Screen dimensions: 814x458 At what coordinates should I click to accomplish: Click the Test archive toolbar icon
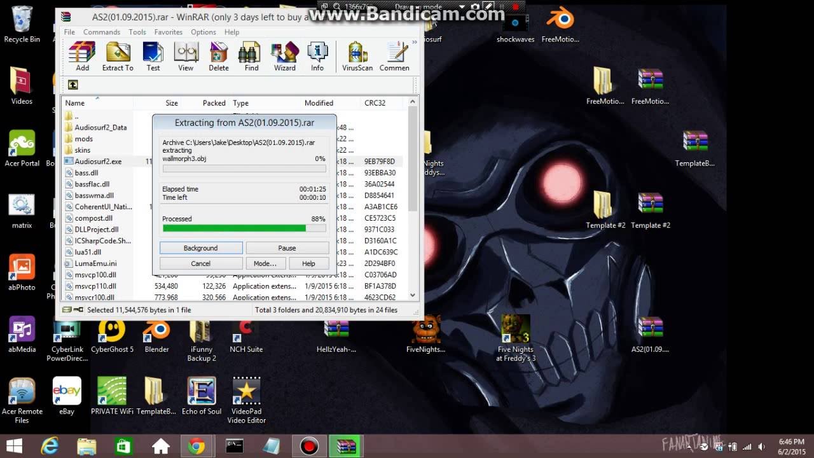click(153, 56)
